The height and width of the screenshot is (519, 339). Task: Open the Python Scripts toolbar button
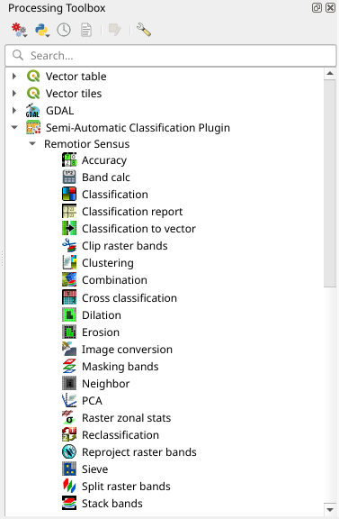click(42, 30)
